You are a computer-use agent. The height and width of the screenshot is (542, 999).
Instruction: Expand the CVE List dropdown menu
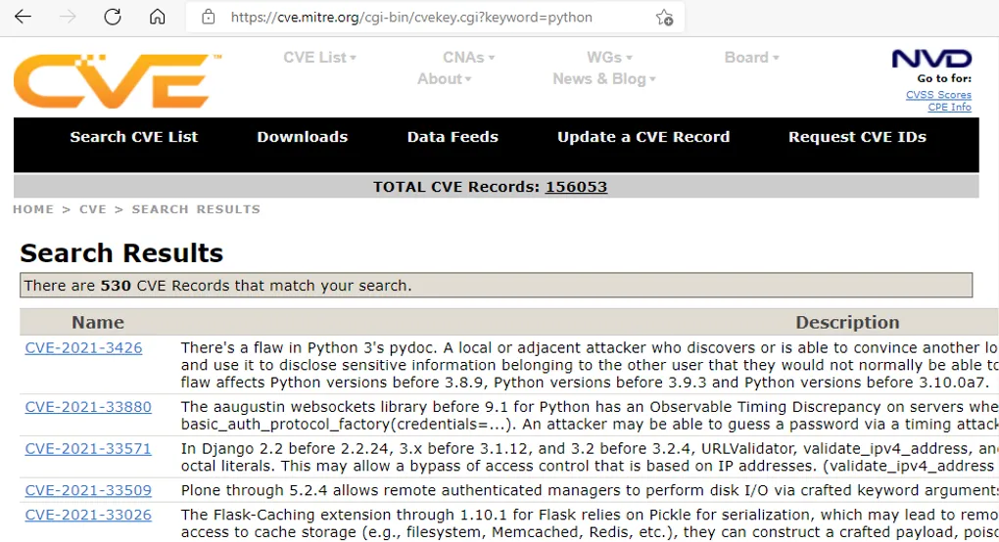(x=319, y=58)
